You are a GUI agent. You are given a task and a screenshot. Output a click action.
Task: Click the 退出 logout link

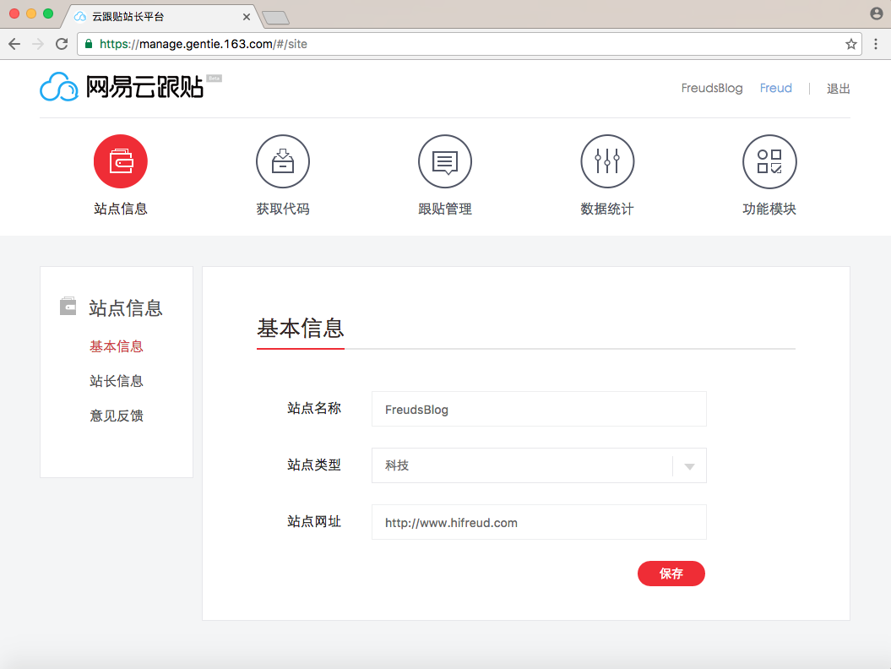coord(838,89)
